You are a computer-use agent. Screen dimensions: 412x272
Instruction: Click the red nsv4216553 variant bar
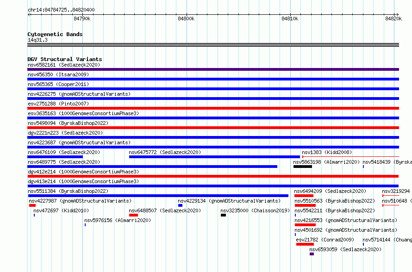[305, 225]
